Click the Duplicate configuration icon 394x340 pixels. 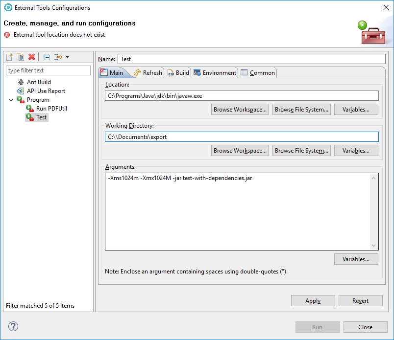click(x=20, y=57)
